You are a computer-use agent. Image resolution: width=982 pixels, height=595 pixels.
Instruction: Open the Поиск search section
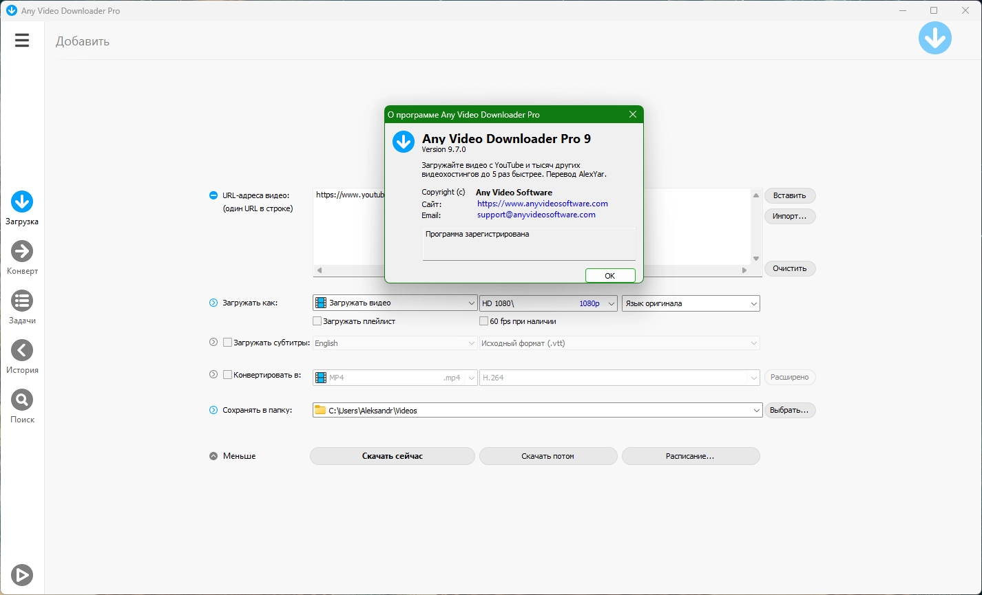click(x=22, y=407)
